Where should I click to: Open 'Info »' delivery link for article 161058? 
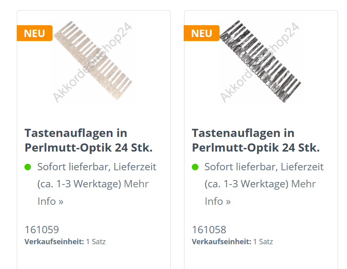[218, 201]
